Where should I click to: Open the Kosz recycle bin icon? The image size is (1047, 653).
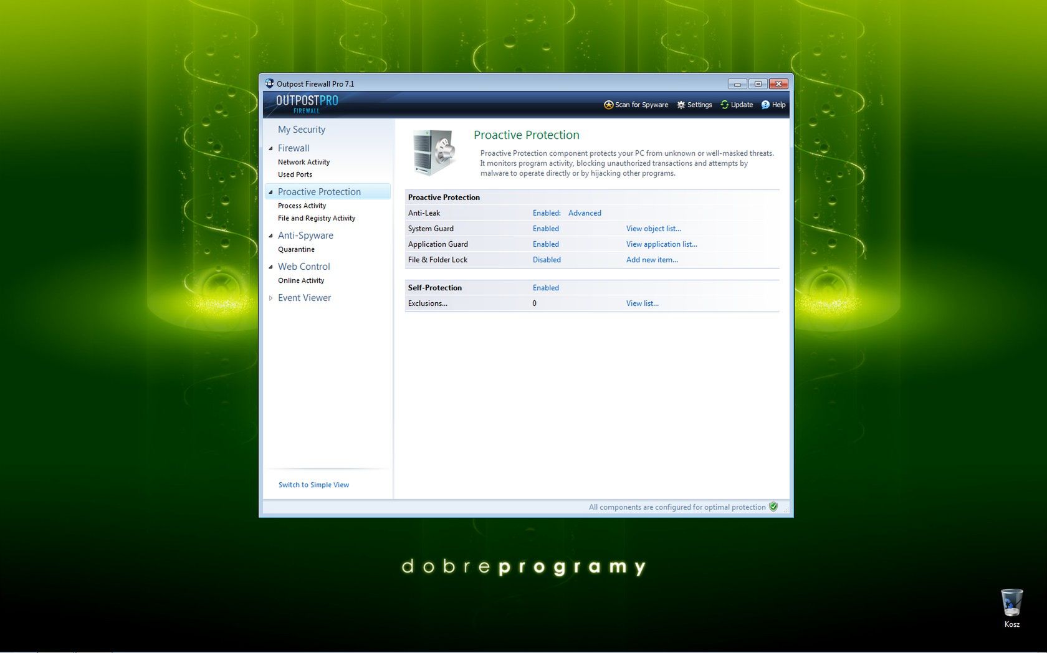1011,608
